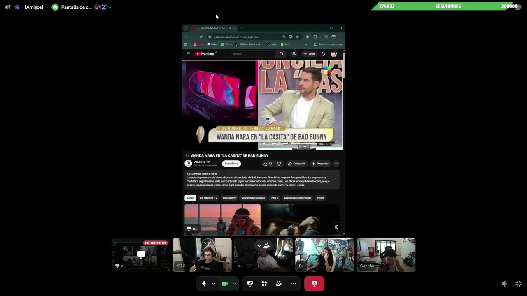Open Discord call more options ellipsis
The width and height of the screenshot is (527, 296).
(x=293, y=284)
